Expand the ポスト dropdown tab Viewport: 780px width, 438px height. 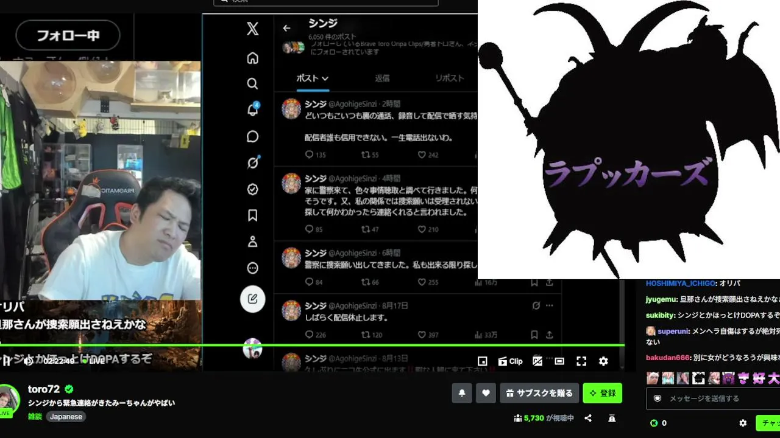[x=313, y=78]
